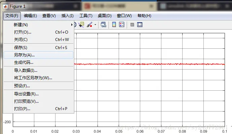Click the red signal line in plot
The height and width of the screenshot is (134, 232).
(149, 64)
